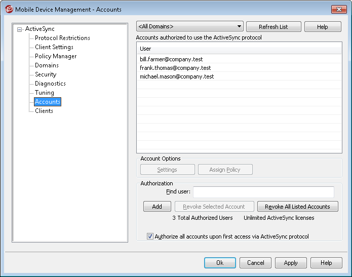This screenshot has height=277, width=352.
Task: Toggle authorize all accounts on first access checkbox
Action: point(150,236)
